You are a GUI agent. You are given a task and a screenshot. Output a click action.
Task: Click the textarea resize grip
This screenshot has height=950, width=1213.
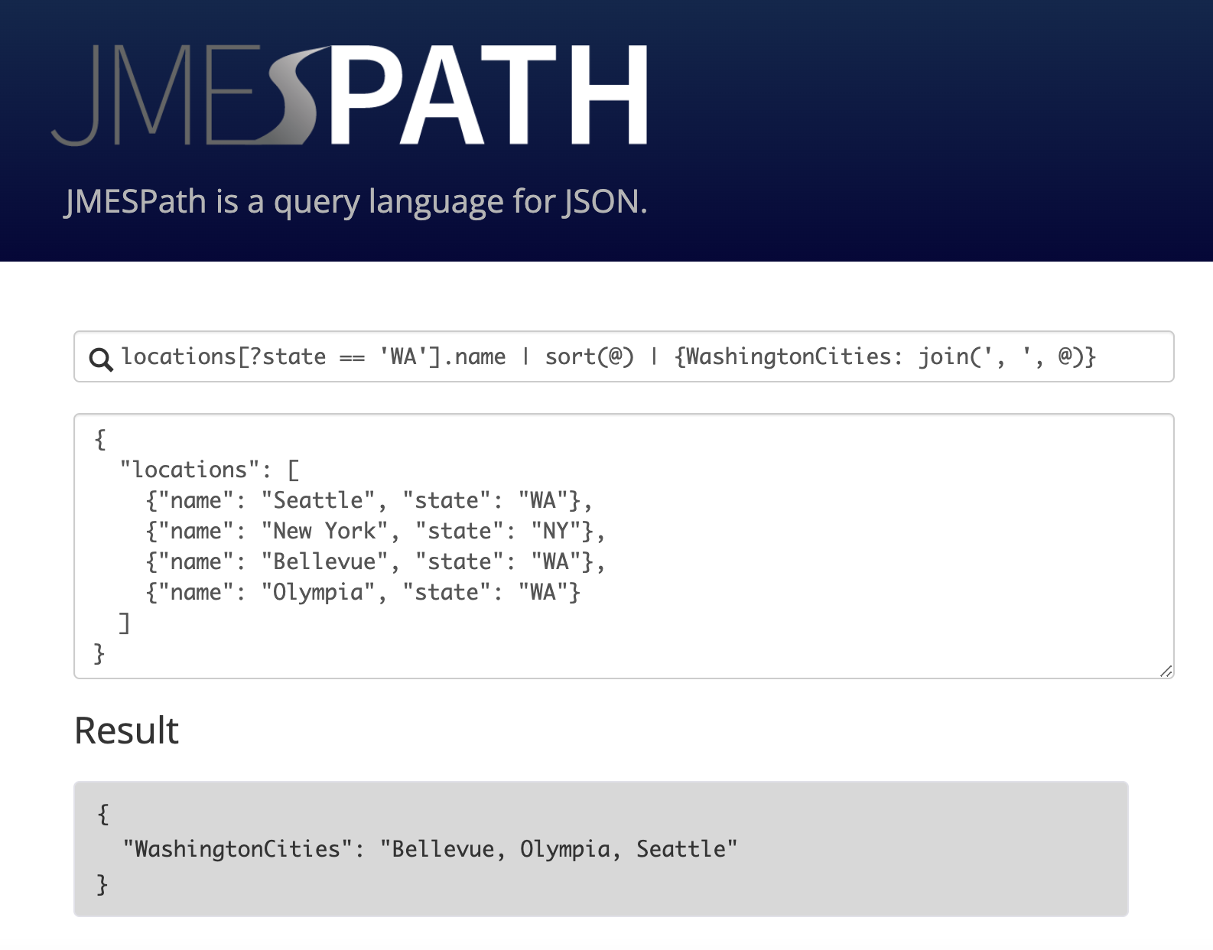pyautogui.click(x=1166, y=672)
